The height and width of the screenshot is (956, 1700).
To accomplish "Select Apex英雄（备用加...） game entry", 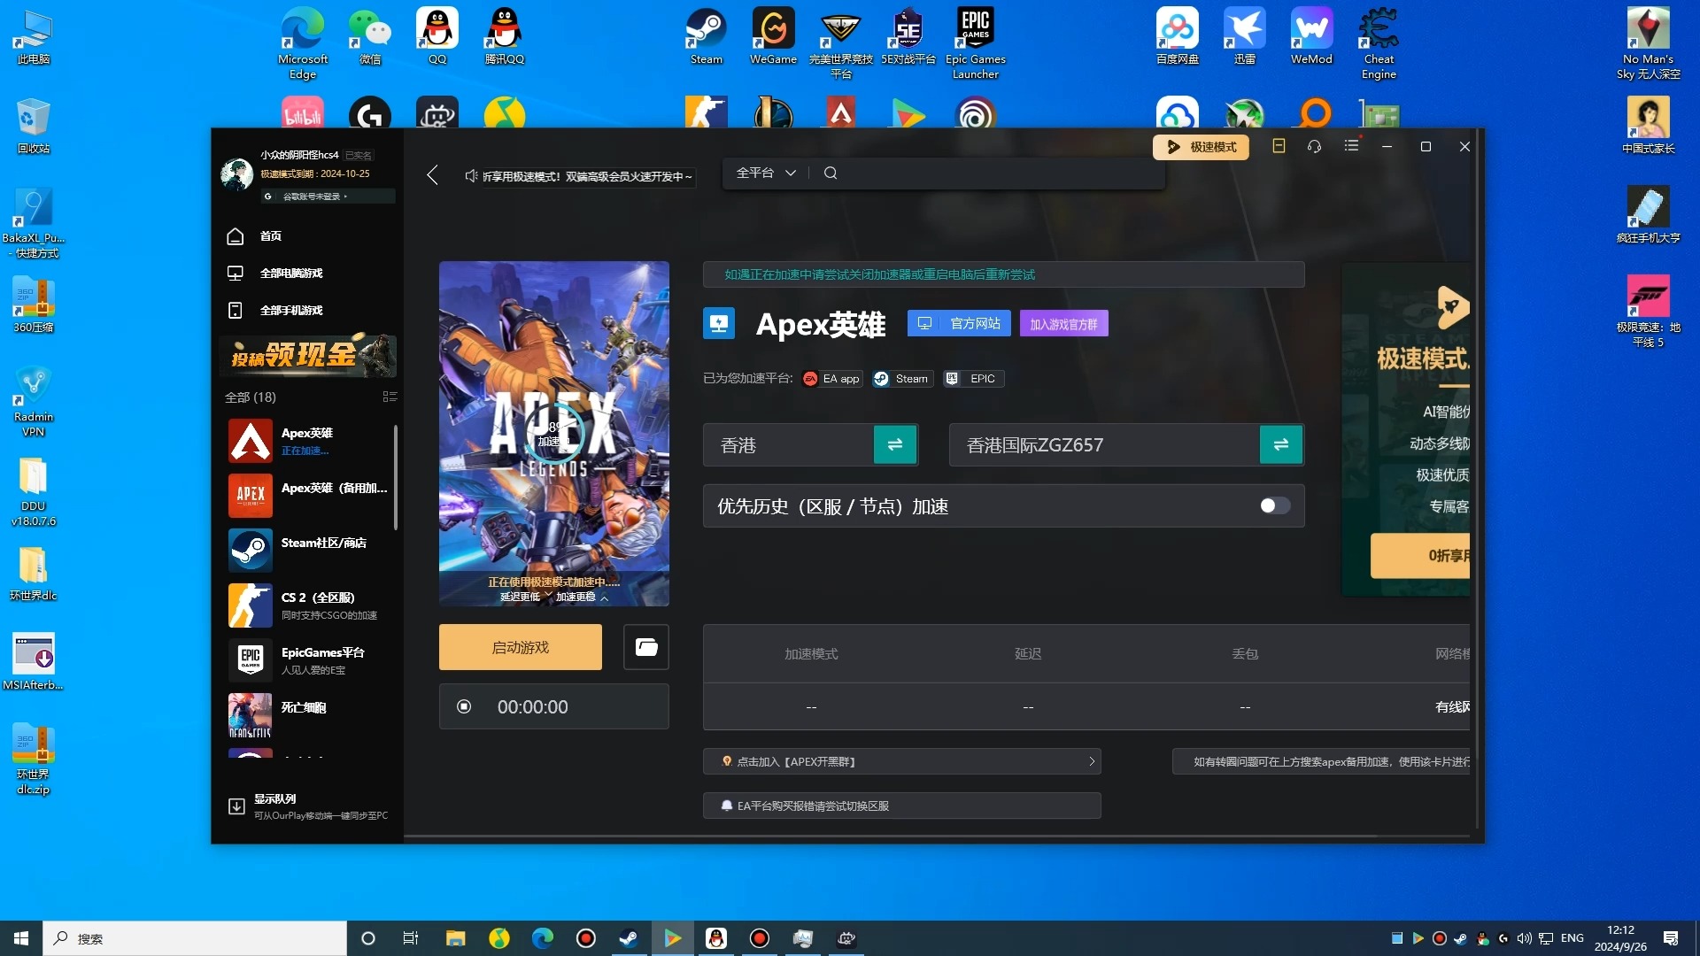I will pyautogui.click(x=308, y=496).
